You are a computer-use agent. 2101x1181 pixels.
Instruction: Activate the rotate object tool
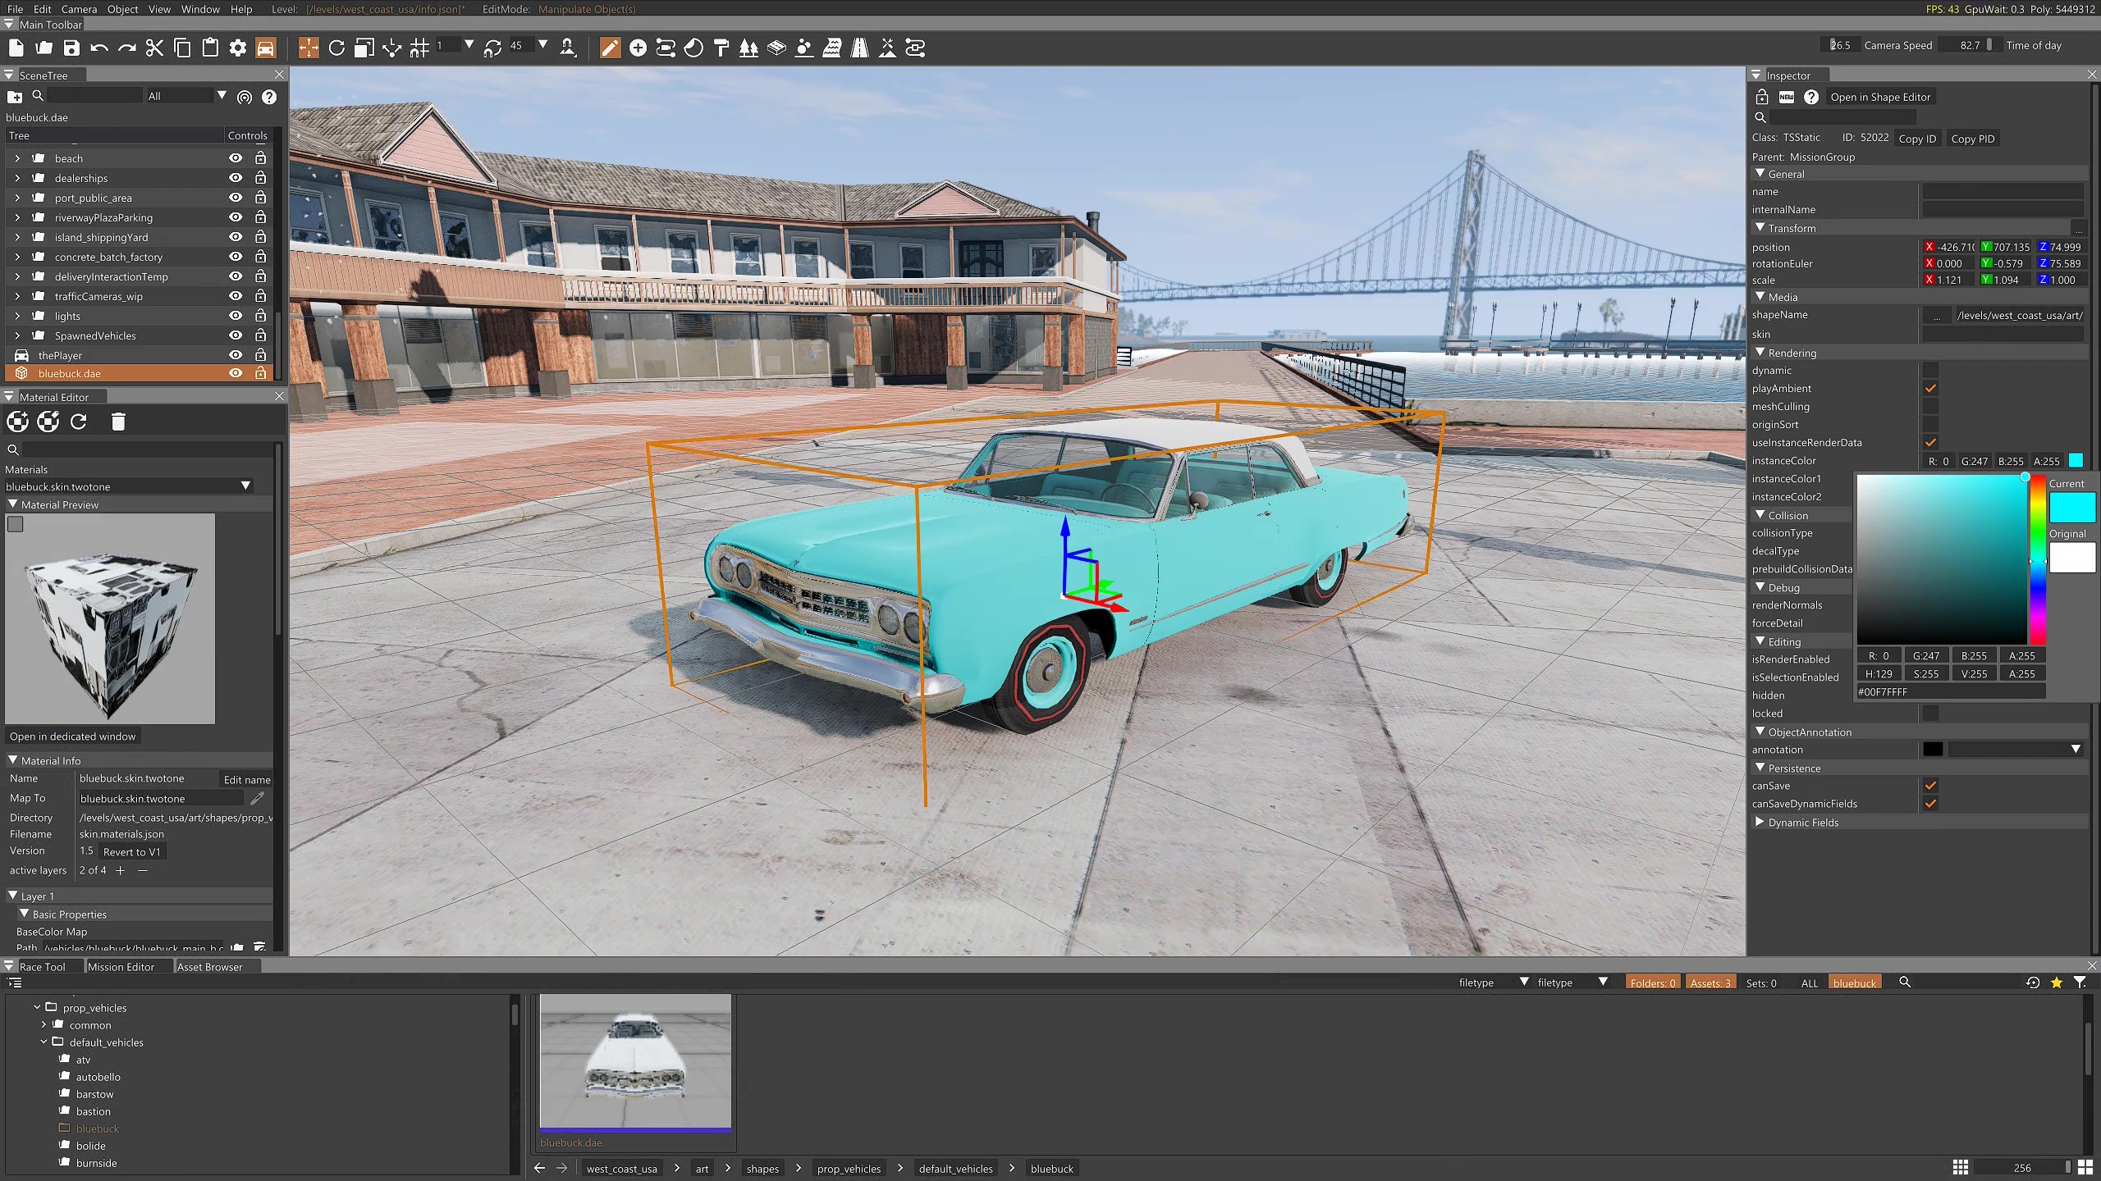click(336, 48)
